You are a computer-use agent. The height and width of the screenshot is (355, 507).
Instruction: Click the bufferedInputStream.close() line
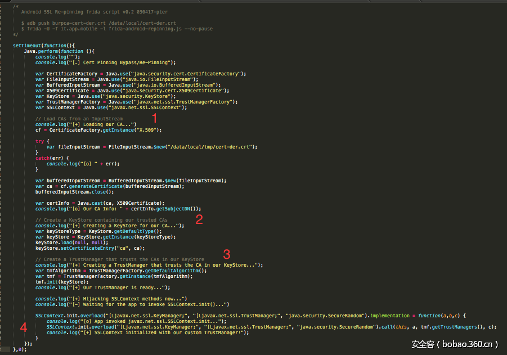[x=74, y=192]
